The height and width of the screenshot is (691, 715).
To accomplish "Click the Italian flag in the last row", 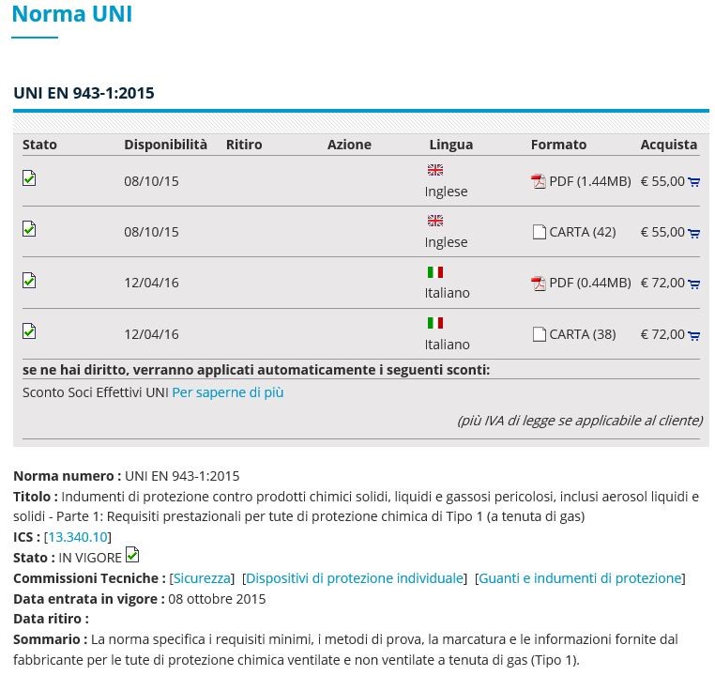I will click(x=435, y=323).
